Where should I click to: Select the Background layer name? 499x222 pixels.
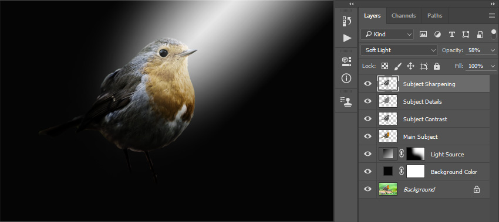click(x=419, y=190)
